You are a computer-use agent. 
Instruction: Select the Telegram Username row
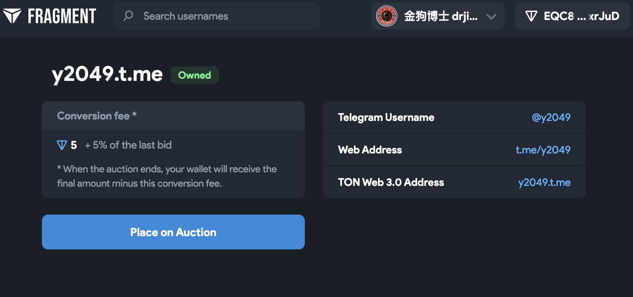tap(453, 118)
